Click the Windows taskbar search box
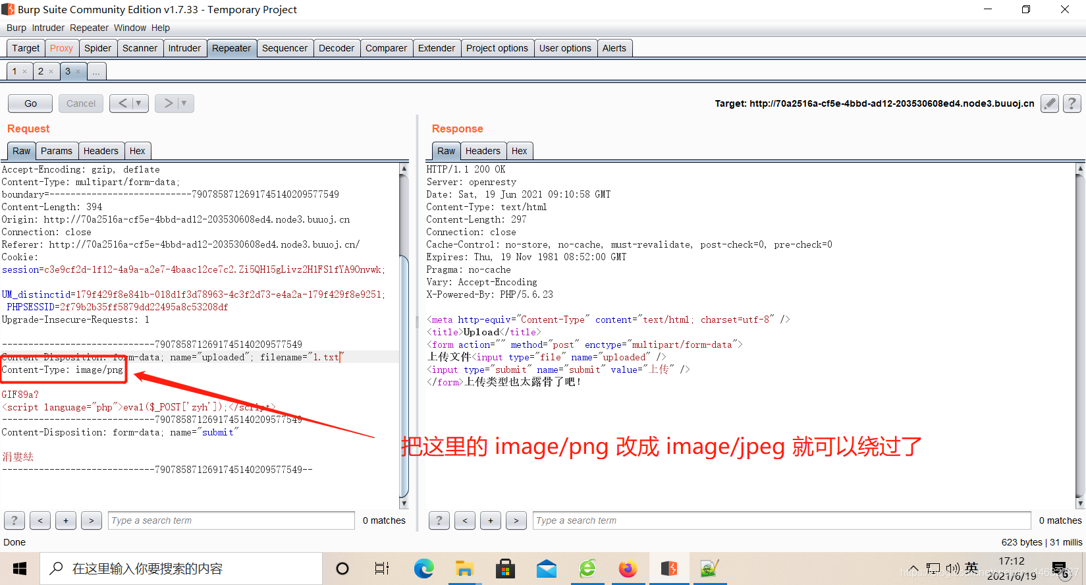The image size is (1086, 585). click(x=181, y=569)
